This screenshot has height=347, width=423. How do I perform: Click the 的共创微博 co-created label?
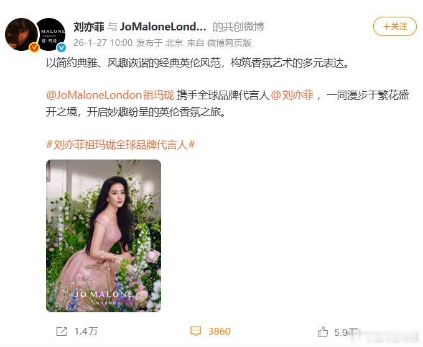point(238,27)
